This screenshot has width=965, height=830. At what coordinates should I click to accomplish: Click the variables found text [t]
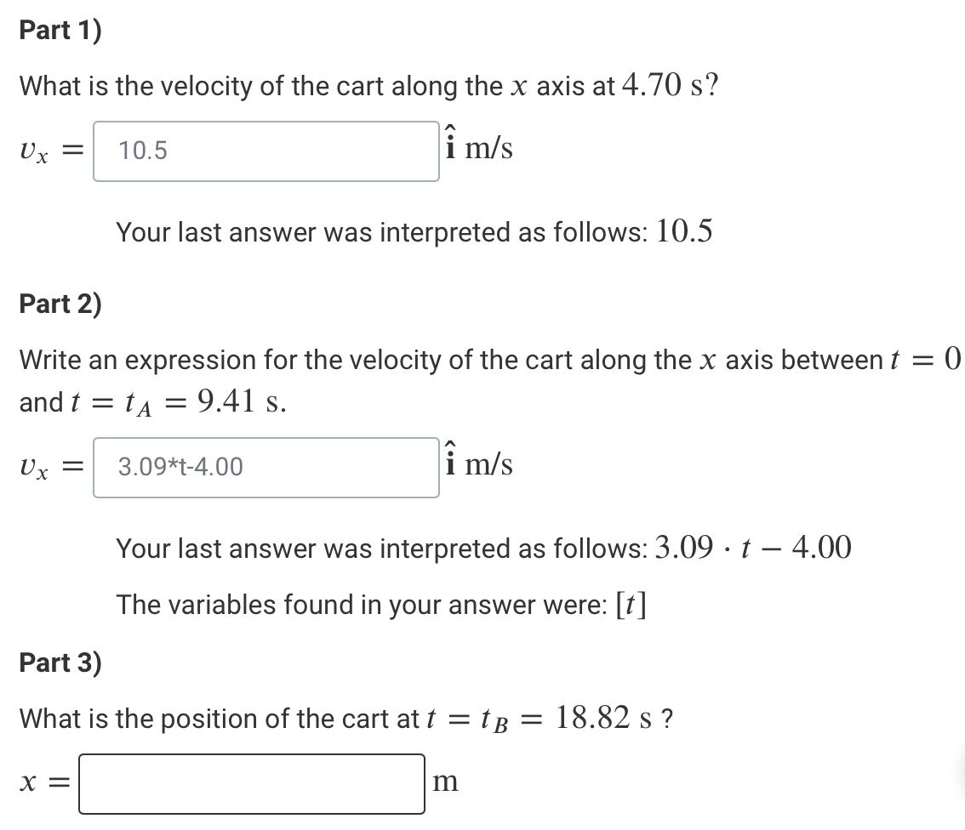(633, 605)
